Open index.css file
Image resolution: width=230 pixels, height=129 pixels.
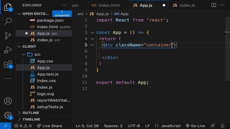[44, 81]
